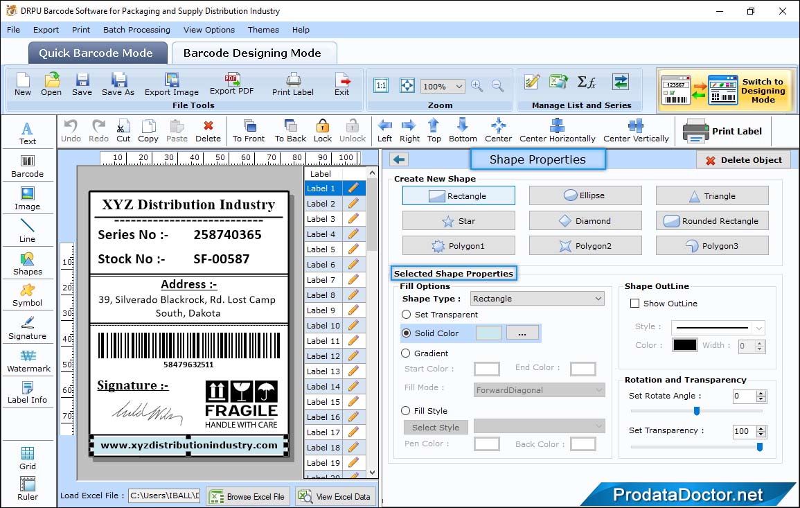Choose the Image tool in the sidebar

pyautogui.click(x=28, y=199)
